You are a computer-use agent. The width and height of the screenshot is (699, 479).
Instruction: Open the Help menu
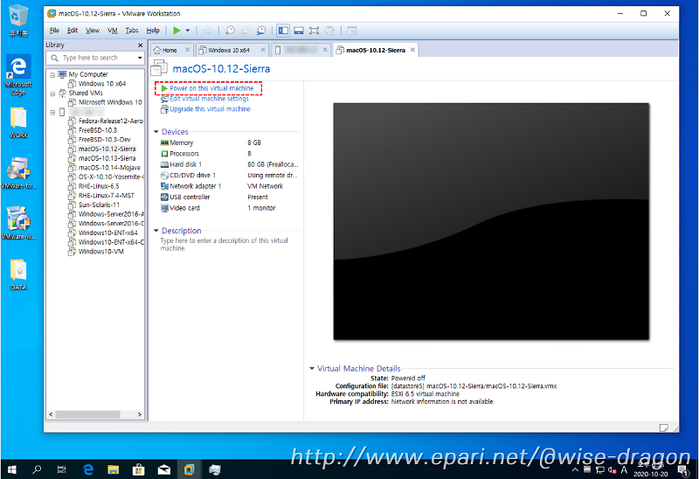(x=153, y=31)
